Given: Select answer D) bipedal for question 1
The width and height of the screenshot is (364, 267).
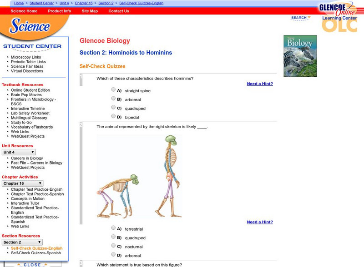Looking at the screenshot, I should (x=113, y=116).
